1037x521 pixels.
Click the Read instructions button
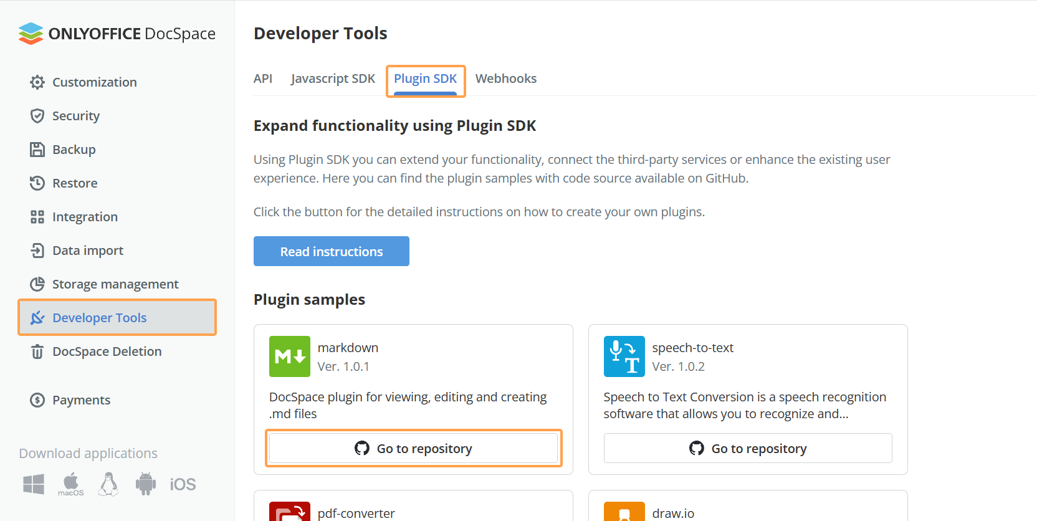pyautogui.click(x=332, y=251)
